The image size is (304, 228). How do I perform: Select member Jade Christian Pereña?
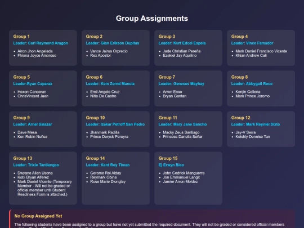[x=182, y=51]
